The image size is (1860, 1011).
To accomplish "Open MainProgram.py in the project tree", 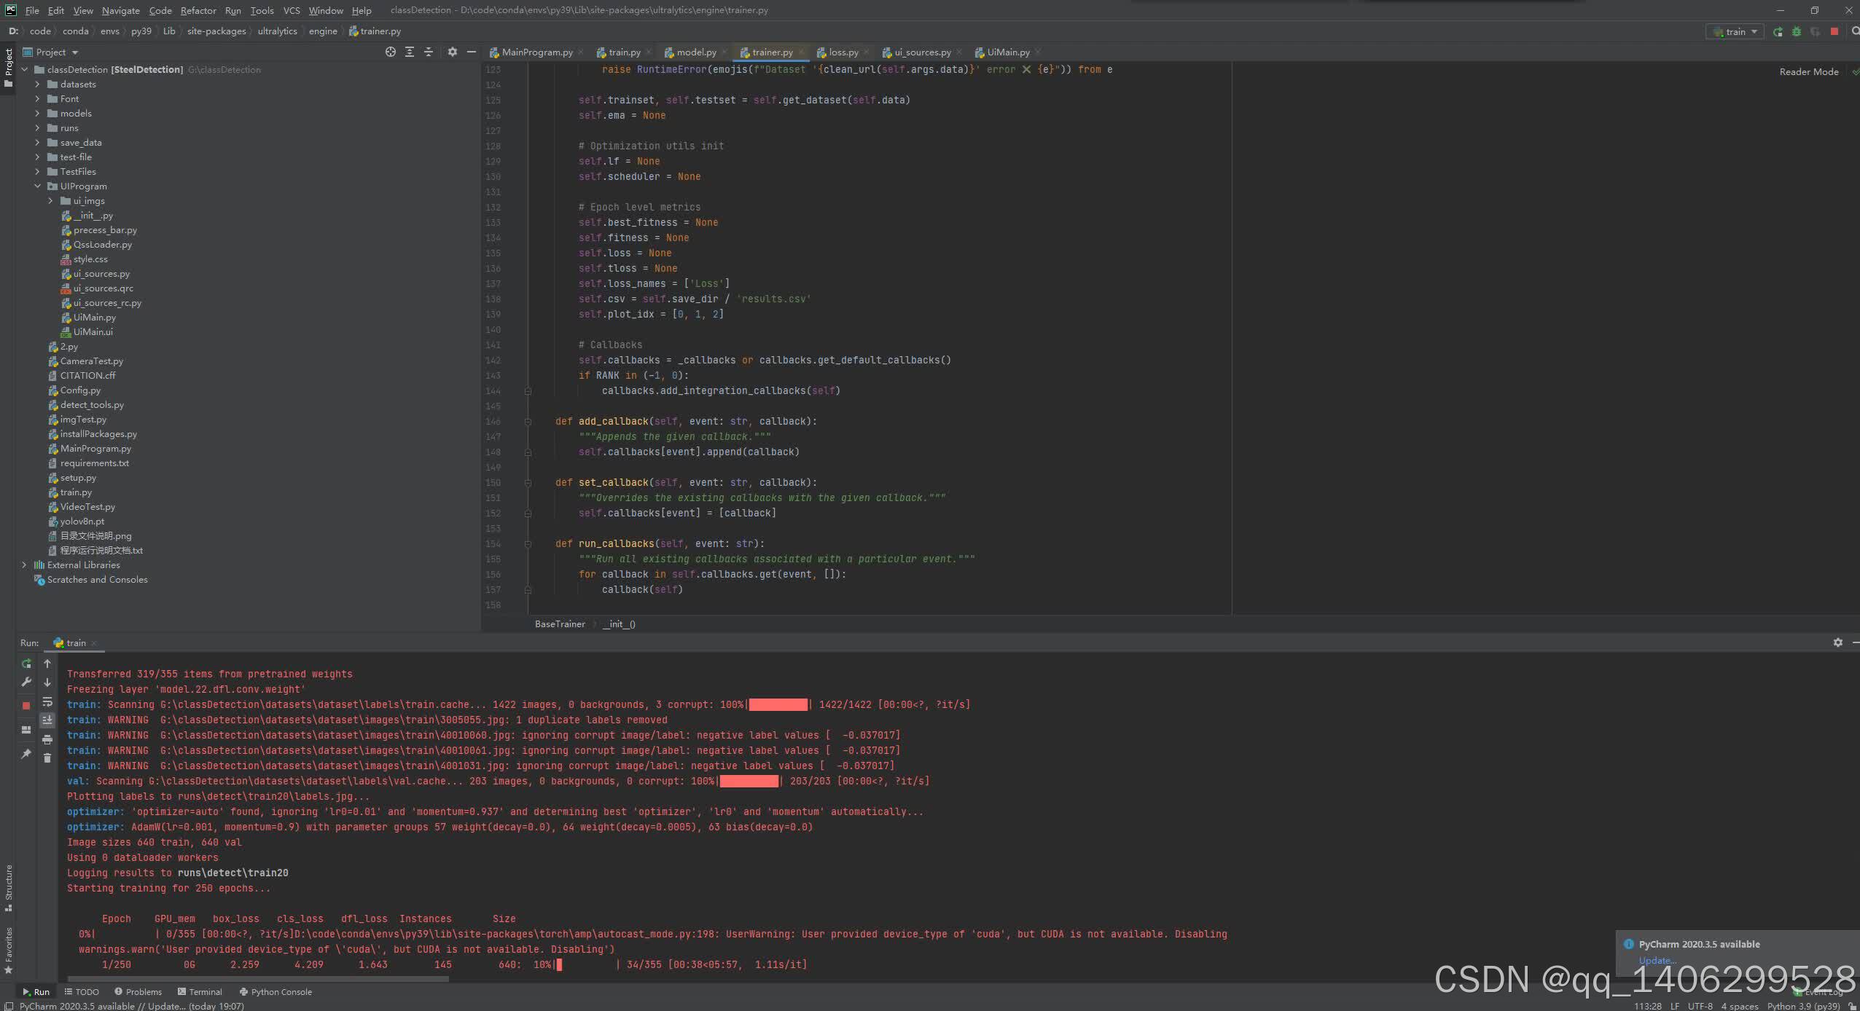I will [x=95, y=449].
